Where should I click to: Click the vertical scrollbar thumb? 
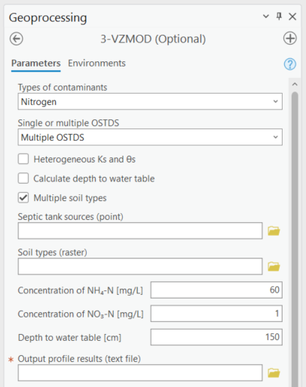click(295, 239)
